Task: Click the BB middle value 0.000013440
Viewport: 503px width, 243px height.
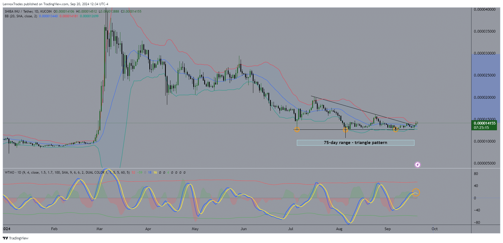Action: pos(48,16)
